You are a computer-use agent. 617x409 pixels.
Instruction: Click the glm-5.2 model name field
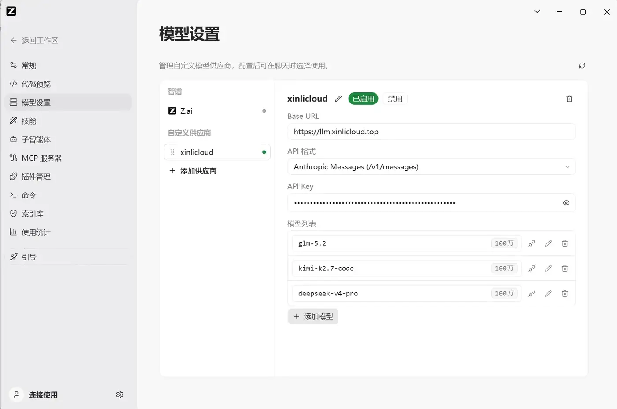tap(407, 243)
